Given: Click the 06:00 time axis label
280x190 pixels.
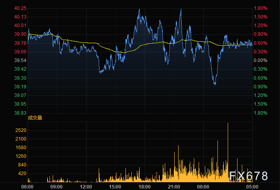Looking at the screenshot, I should click(x=27, y=187).
